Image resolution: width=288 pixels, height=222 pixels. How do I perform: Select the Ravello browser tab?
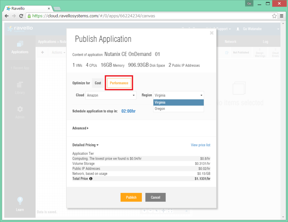point(28,8)
